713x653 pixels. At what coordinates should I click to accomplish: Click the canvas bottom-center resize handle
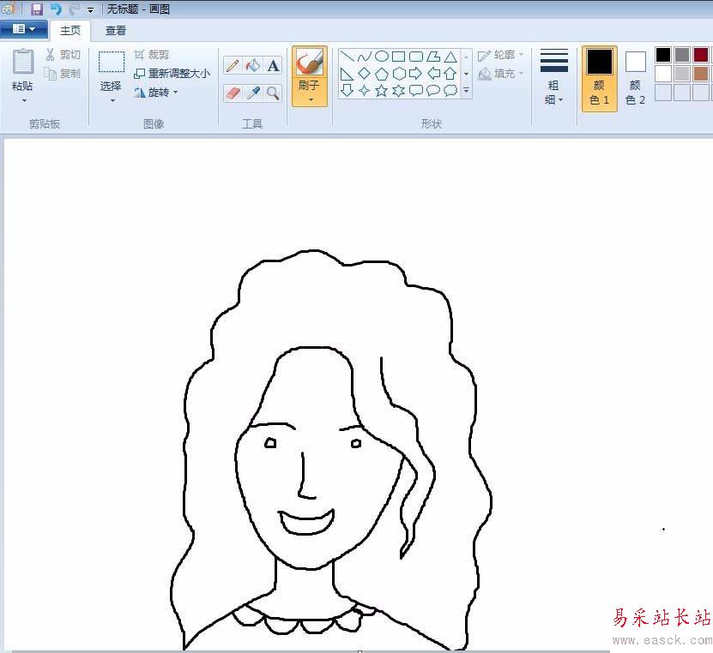point(360,651)
